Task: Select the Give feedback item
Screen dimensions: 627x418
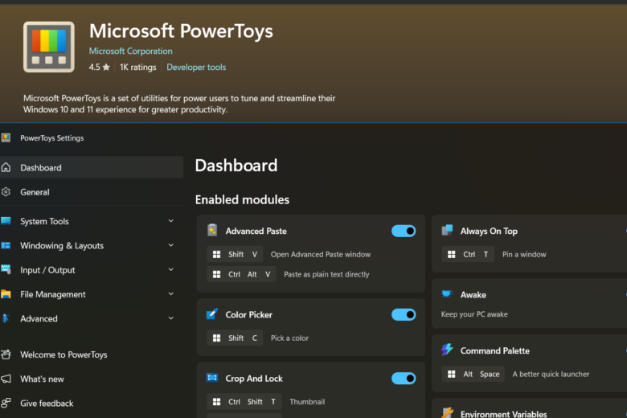Action: [92, 404]
